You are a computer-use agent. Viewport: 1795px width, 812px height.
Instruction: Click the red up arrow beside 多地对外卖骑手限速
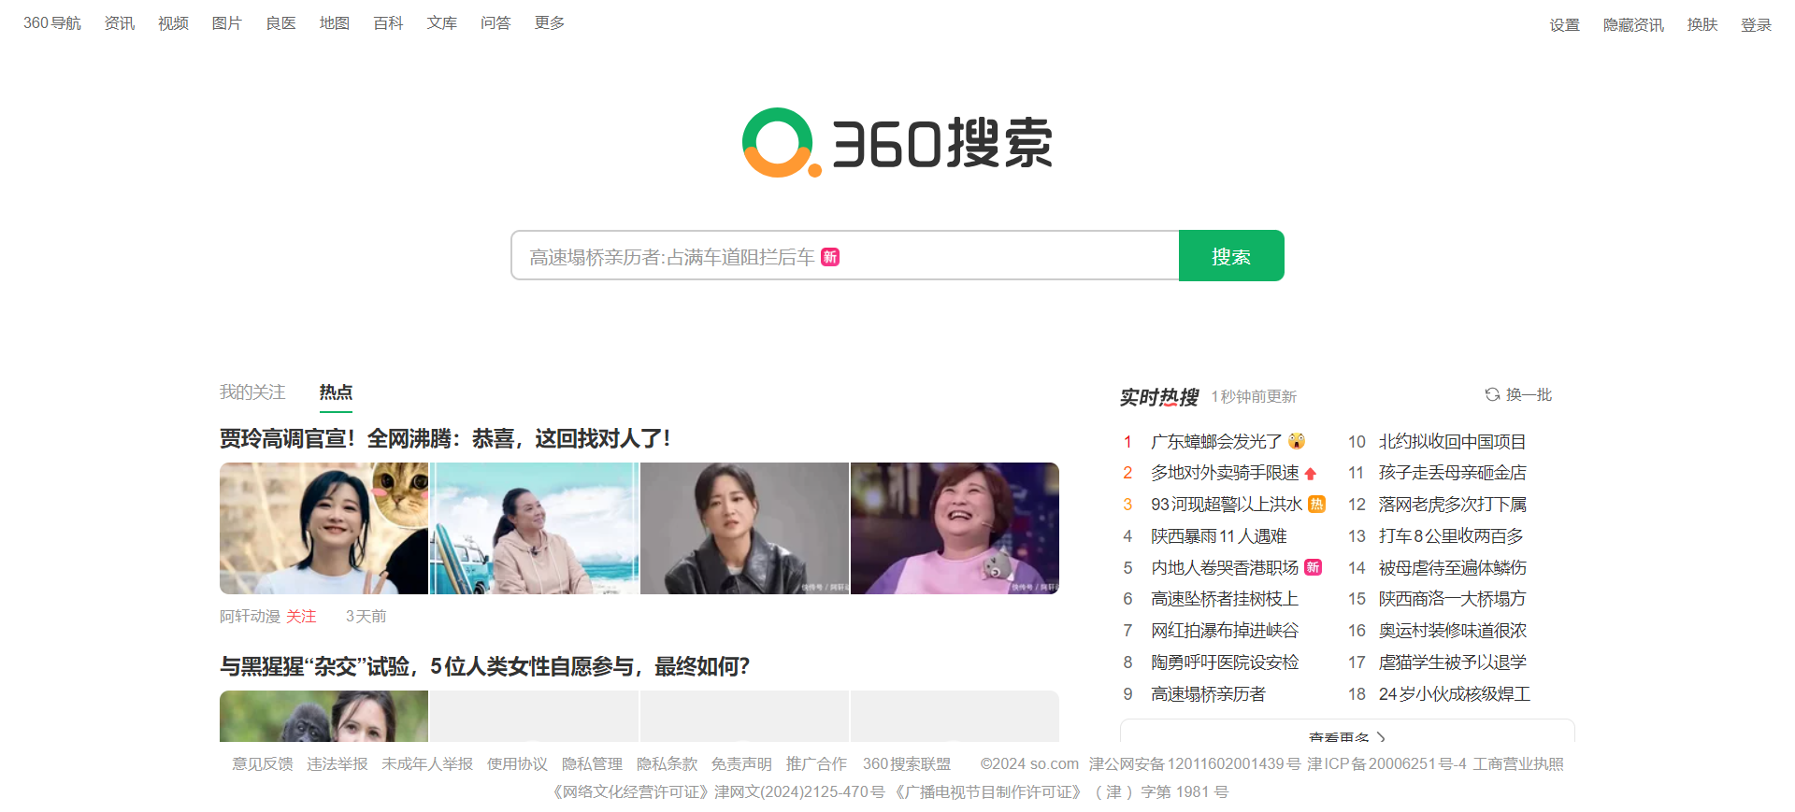pos(1311,474)
